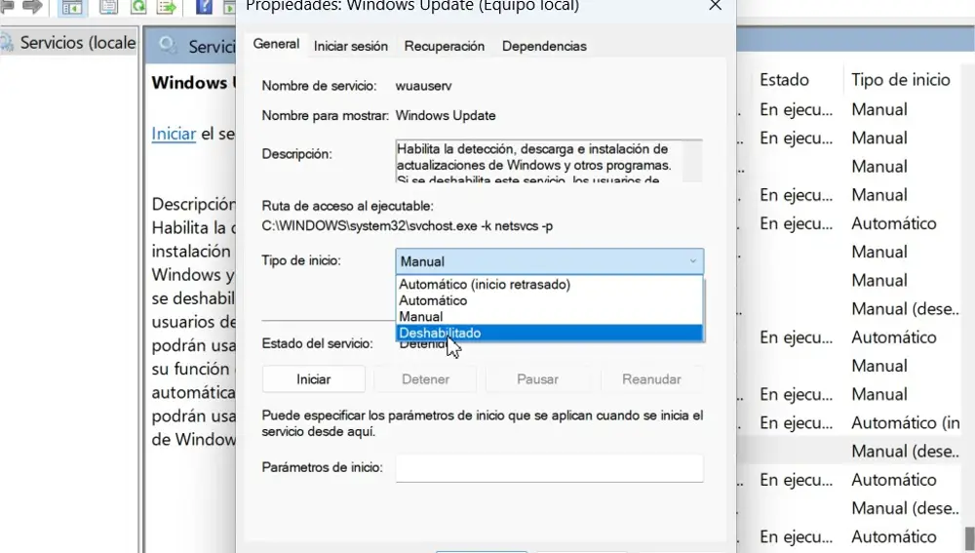
Task: Choose Automático (inicio retrasado) option
Action: coord(549,284)
